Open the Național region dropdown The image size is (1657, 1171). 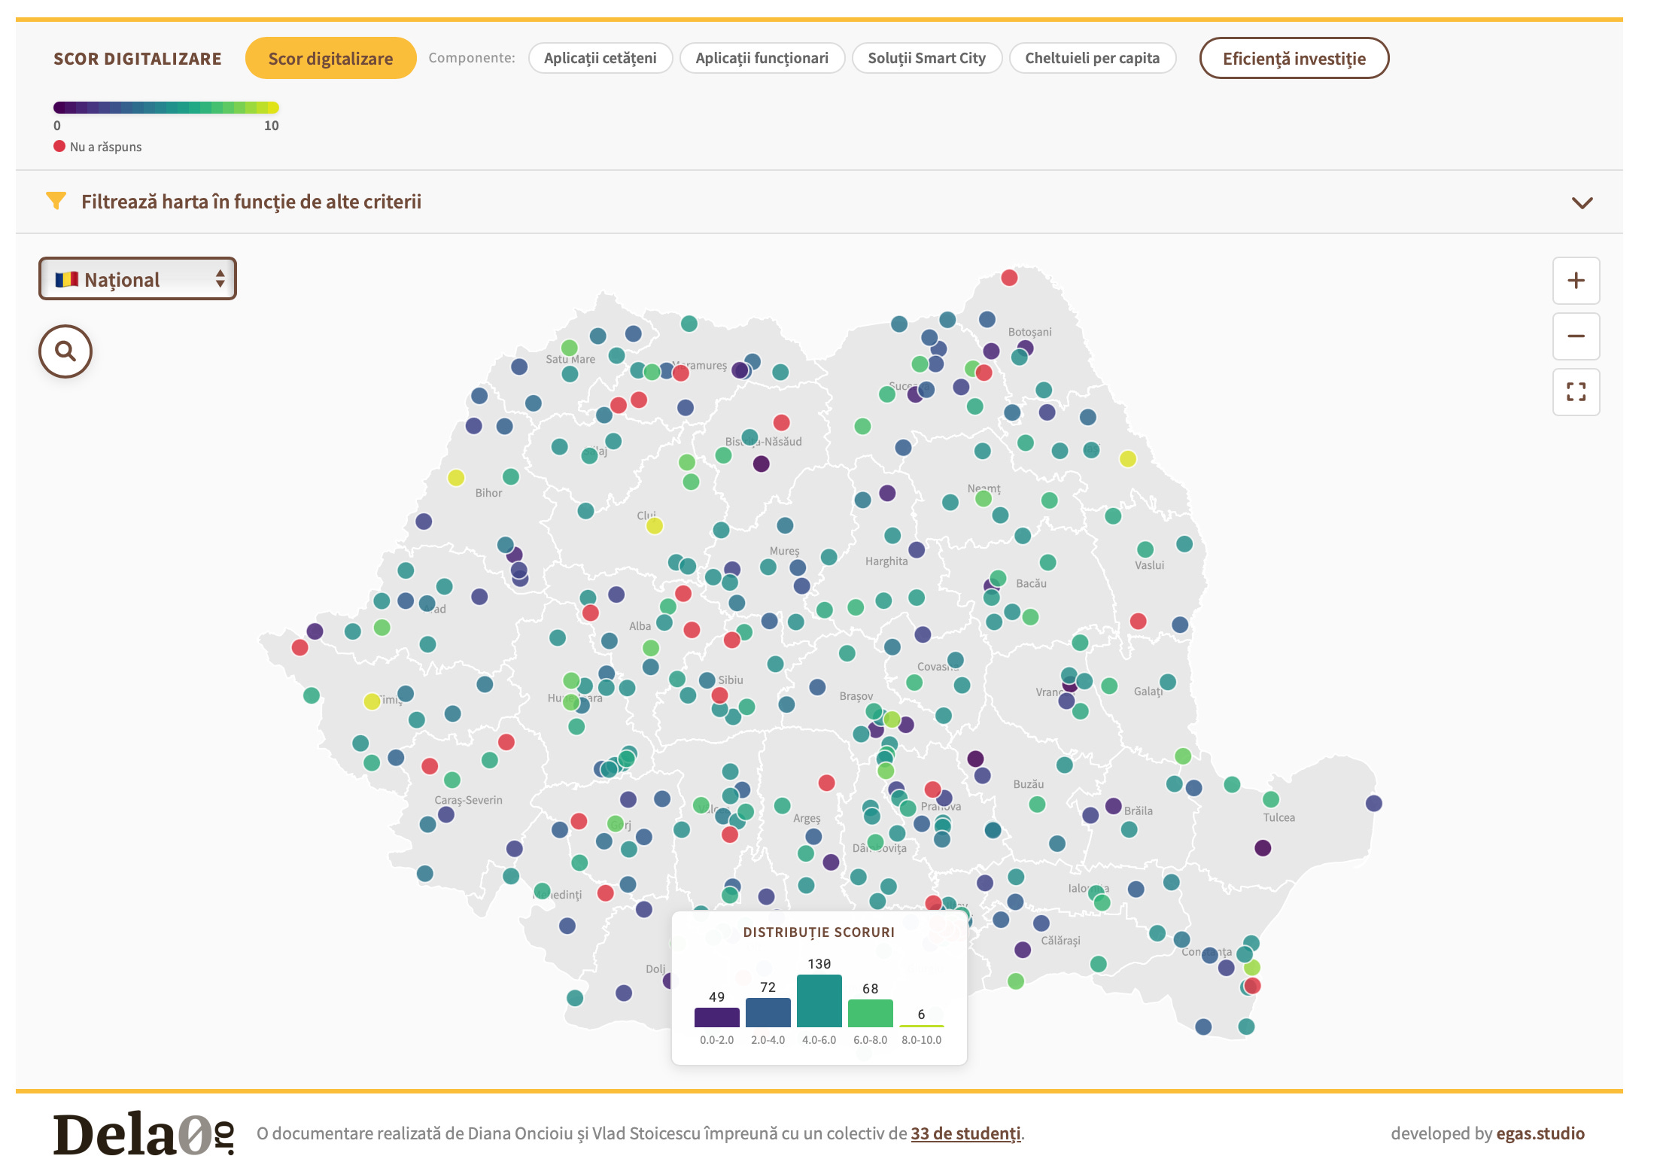[138, 279]
